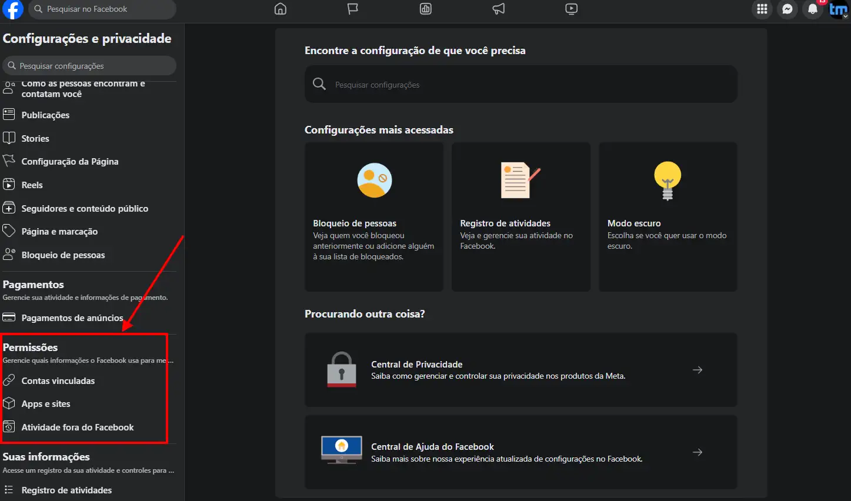Click the Facebook logo icon
Image resolution: width=851 pixels, height=501 pixels.
pyautogui.click(x=13, y=9)
